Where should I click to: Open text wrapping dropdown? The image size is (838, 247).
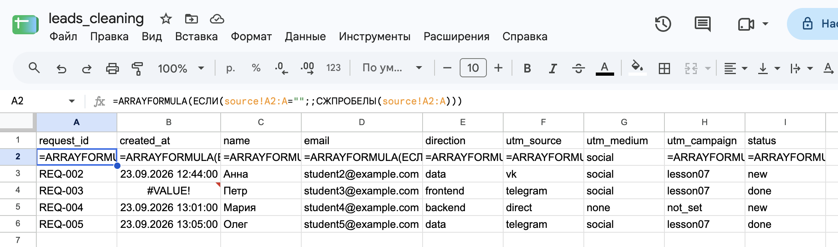point(801,69)
